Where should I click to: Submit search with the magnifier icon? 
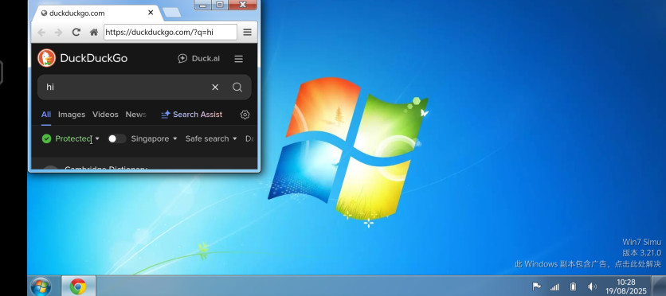[x=237, y=88]
